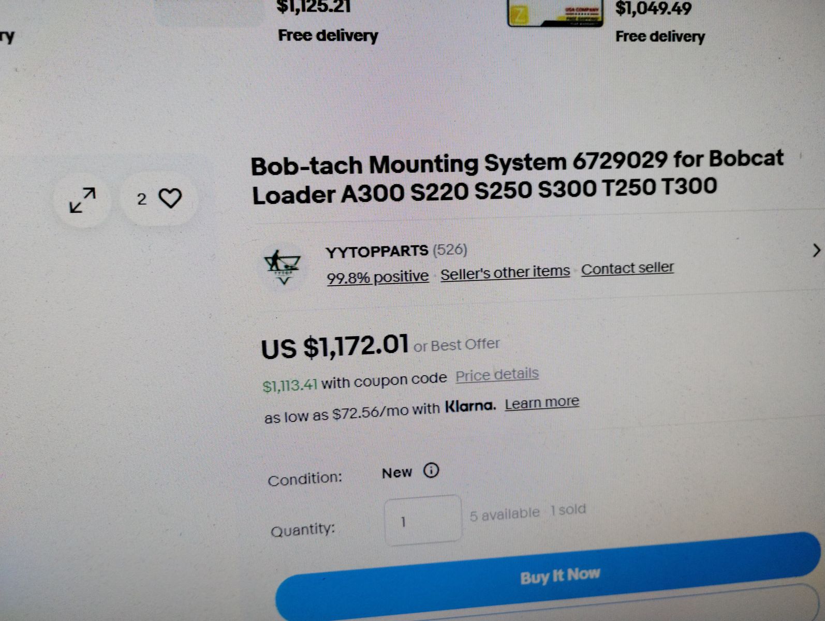
Task: Click the $1,049.49 similar item price
Action: (x=653, y=8)
